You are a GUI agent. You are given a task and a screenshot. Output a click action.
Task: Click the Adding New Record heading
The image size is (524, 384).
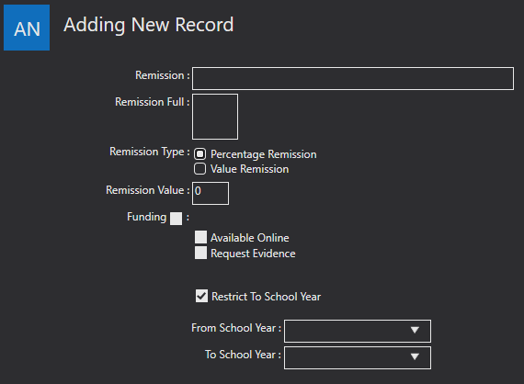click(x=149, y=25)
